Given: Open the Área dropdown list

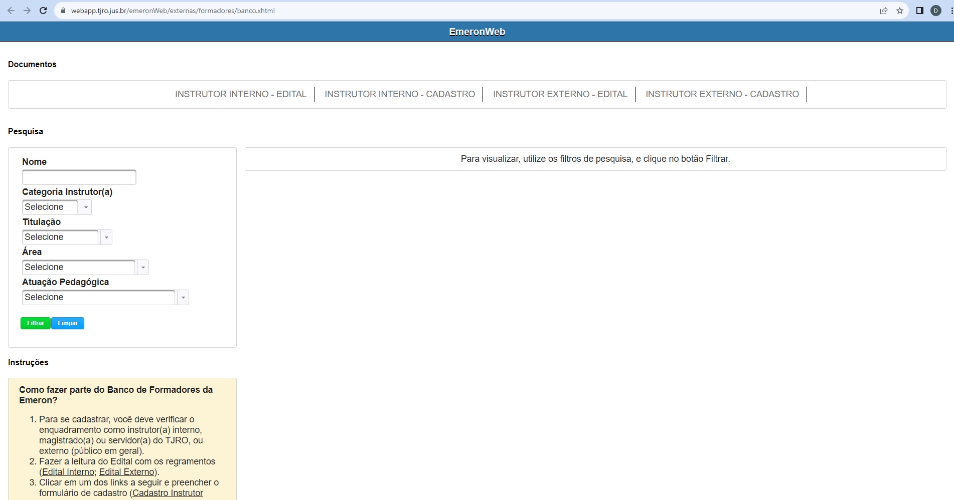Looking at the screenshot, I should 143,268.
